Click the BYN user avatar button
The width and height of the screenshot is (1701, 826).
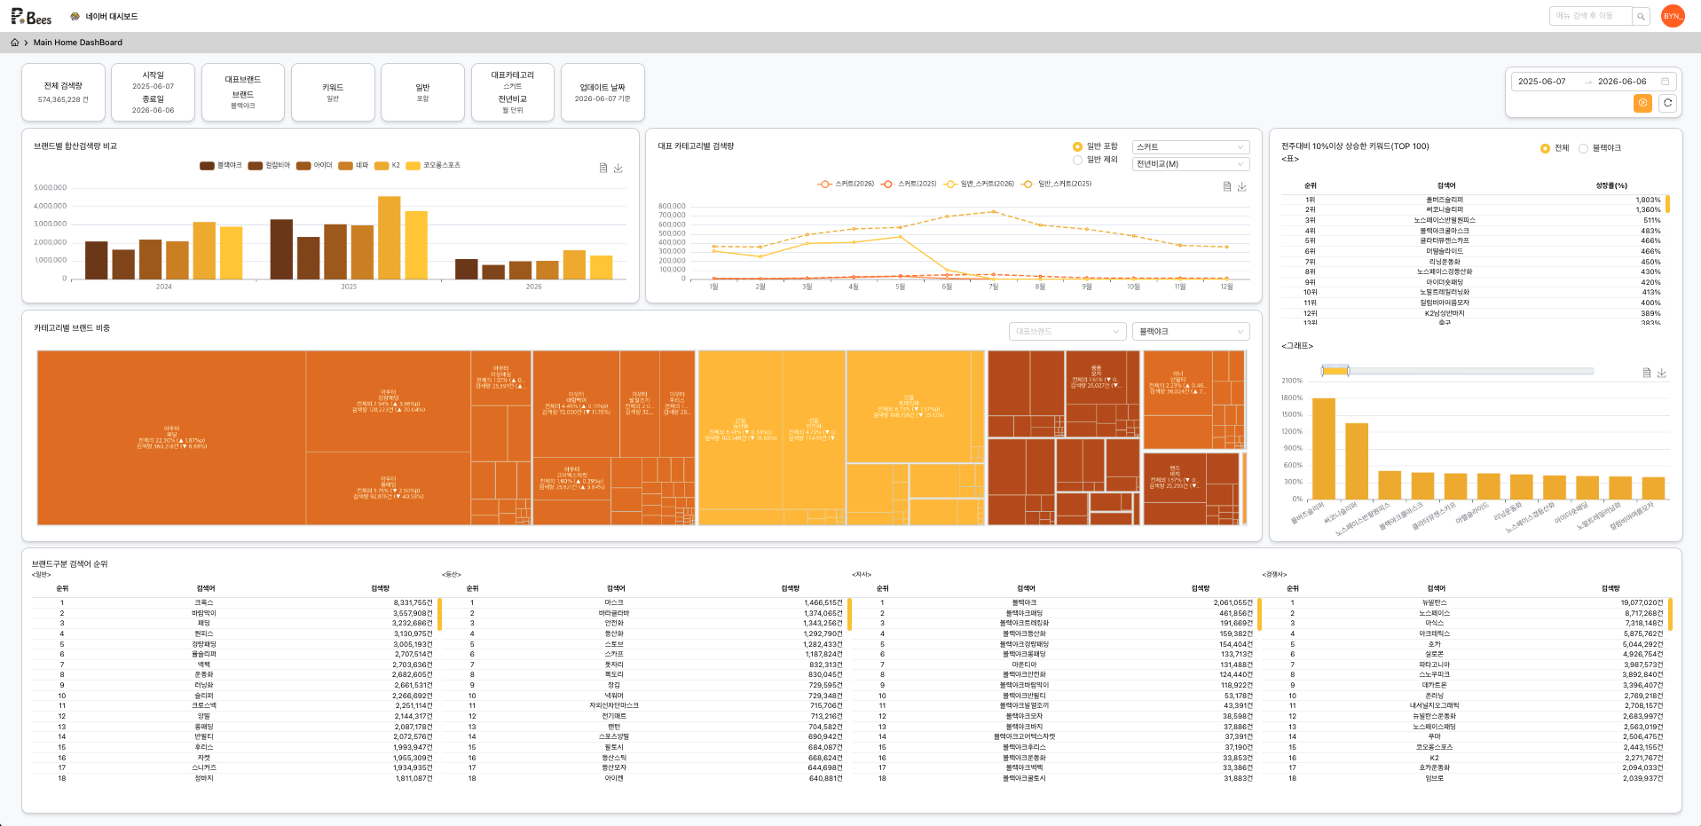pyautogui.click(x=1673, y=16)
